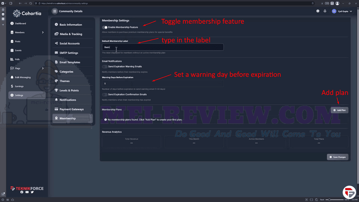Image resolution: width=359 pixels, height=202 pixels.
Task: Click the Earnings dollar icon
Action: pos(12,86)
